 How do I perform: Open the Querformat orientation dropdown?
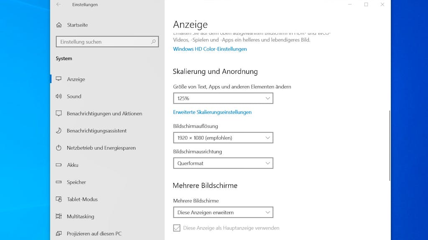223,163
